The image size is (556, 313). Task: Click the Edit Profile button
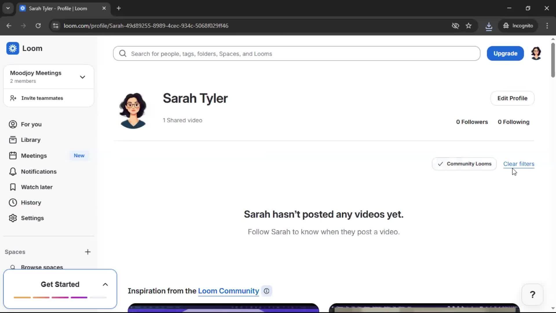[512, 98]
